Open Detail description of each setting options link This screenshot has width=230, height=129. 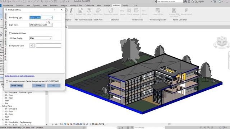click(x=20, y=76)
